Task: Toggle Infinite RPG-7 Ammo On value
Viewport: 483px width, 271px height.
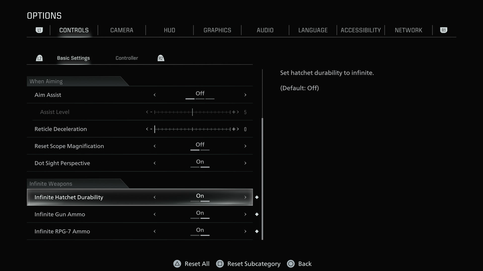Action: (200, 230)
